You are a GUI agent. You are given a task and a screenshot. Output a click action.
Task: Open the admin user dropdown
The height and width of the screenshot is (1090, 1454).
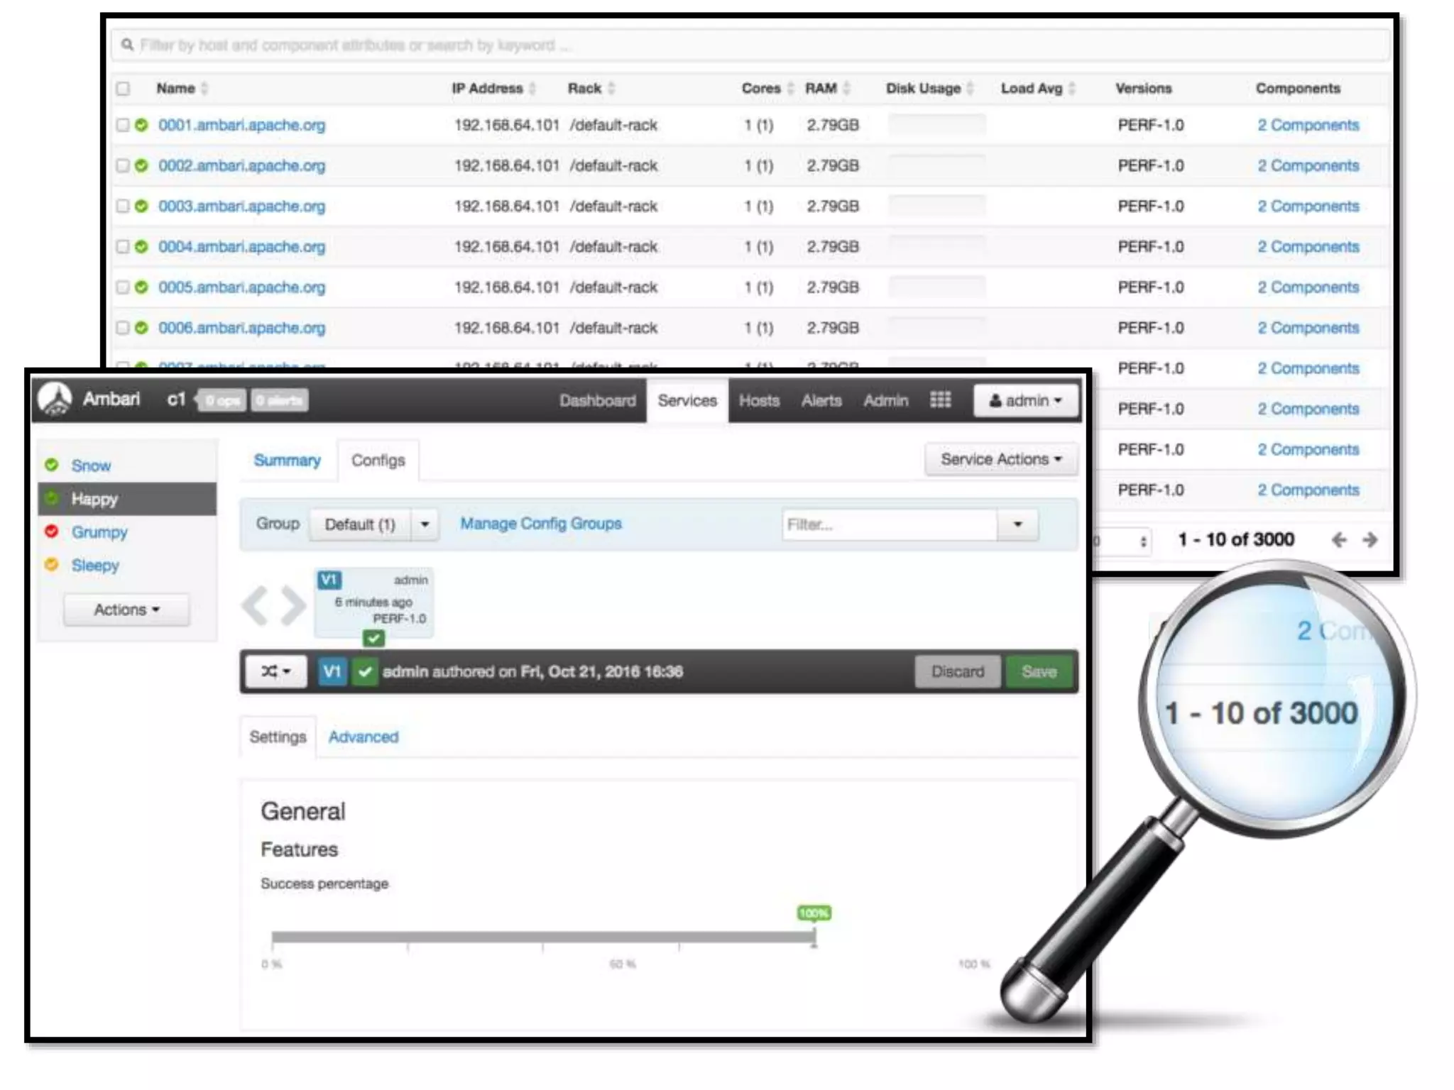point(1026,401)
